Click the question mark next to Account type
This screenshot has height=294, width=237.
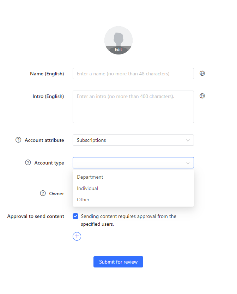click(x=28, y=162)
